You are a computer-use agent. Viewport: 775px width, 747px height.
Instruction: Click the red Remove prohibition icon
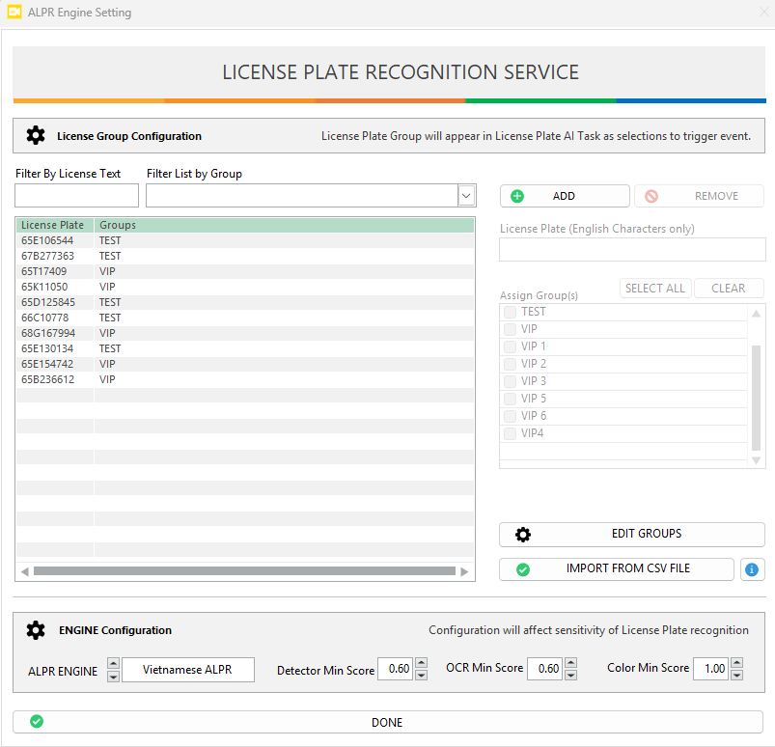[651, 196]
